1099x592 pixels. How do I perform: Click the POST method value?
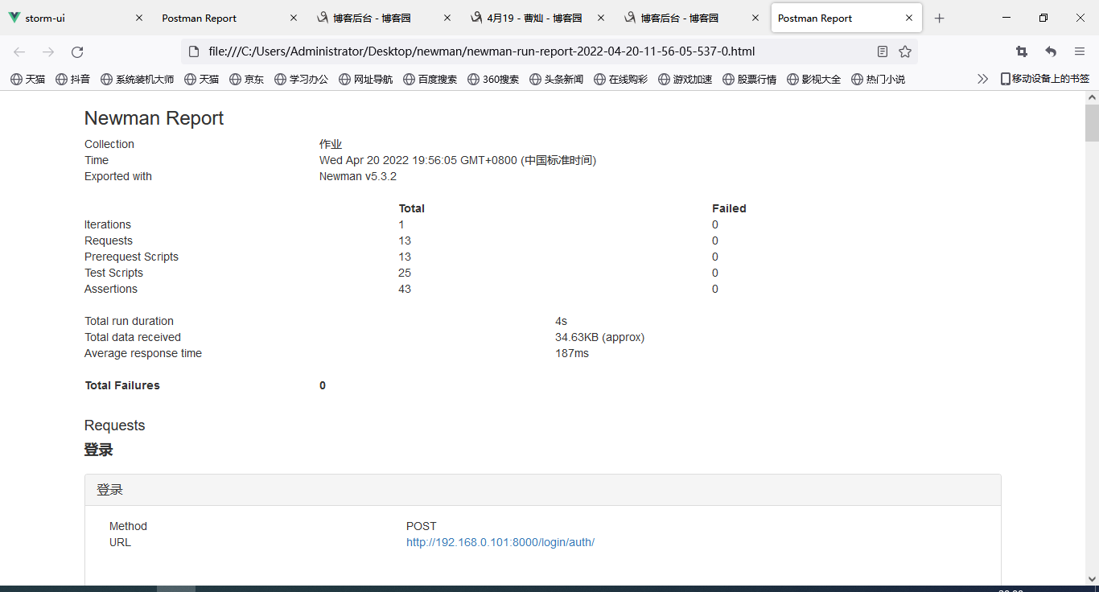[x=421, y=526]
